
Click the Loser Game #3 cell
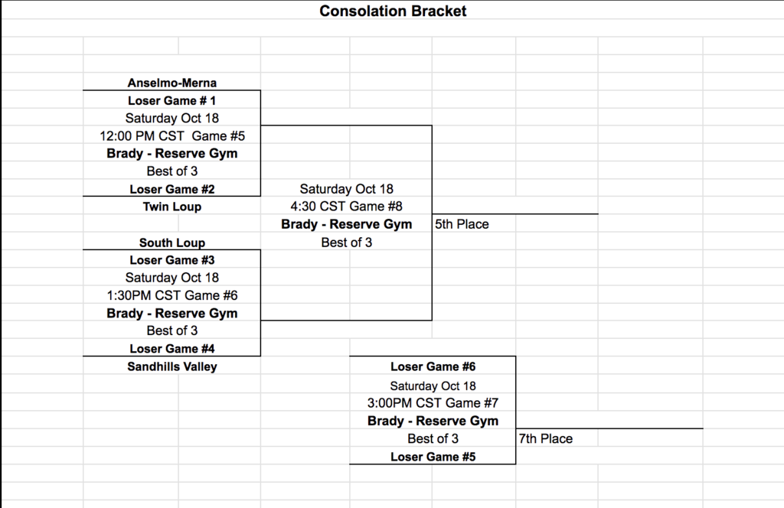point(172,260)
